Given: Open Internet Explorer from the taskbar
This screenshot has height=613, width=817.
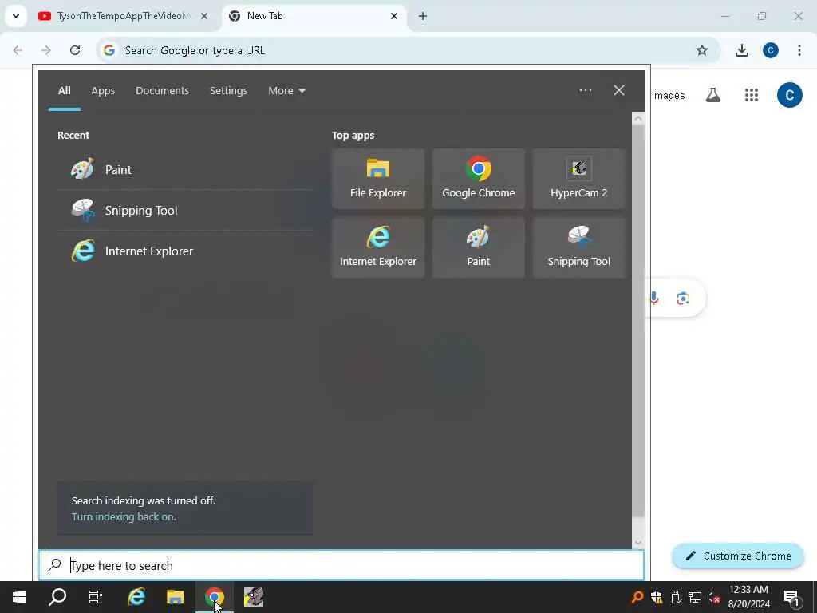Looking at the screenshot, I should click(136, 597).
